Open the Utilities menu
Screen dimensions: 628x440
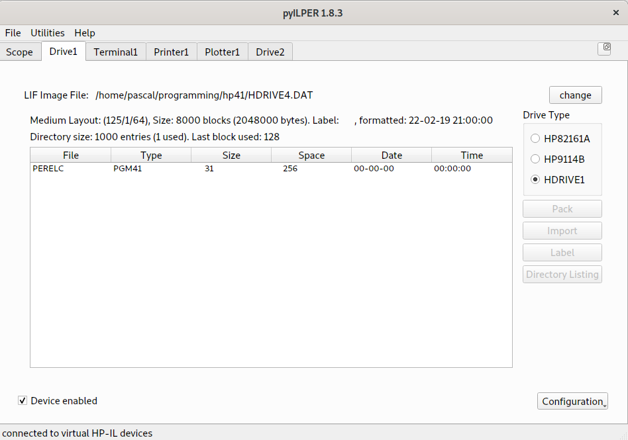point(48,33)
